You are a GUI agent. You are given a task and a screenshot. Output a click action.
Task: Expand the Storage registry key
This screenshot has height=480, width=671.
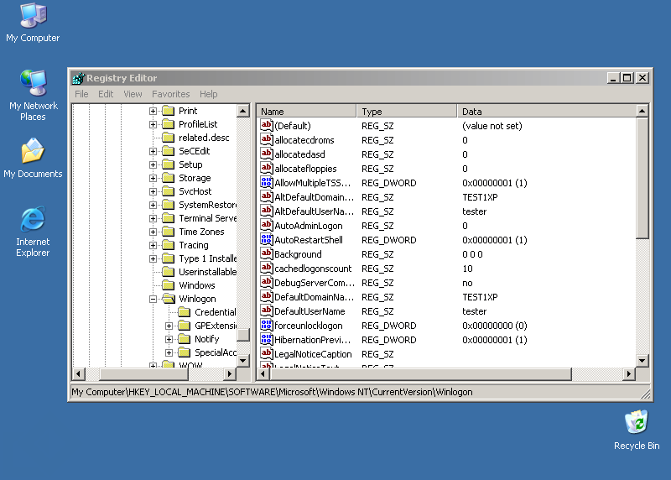click(x=153, y=178)
